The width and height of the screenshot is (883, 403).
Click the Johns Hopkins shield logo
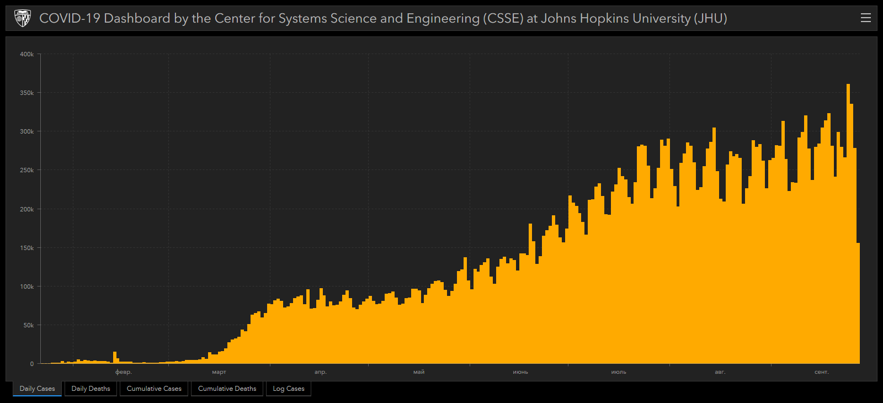[23, 18]
